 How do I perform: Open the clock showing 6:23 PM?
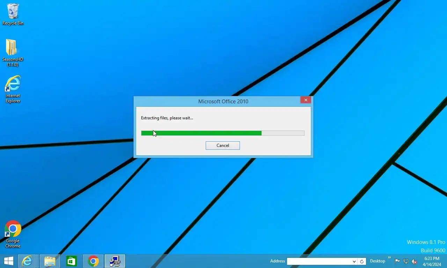click(x=432, y=261)
